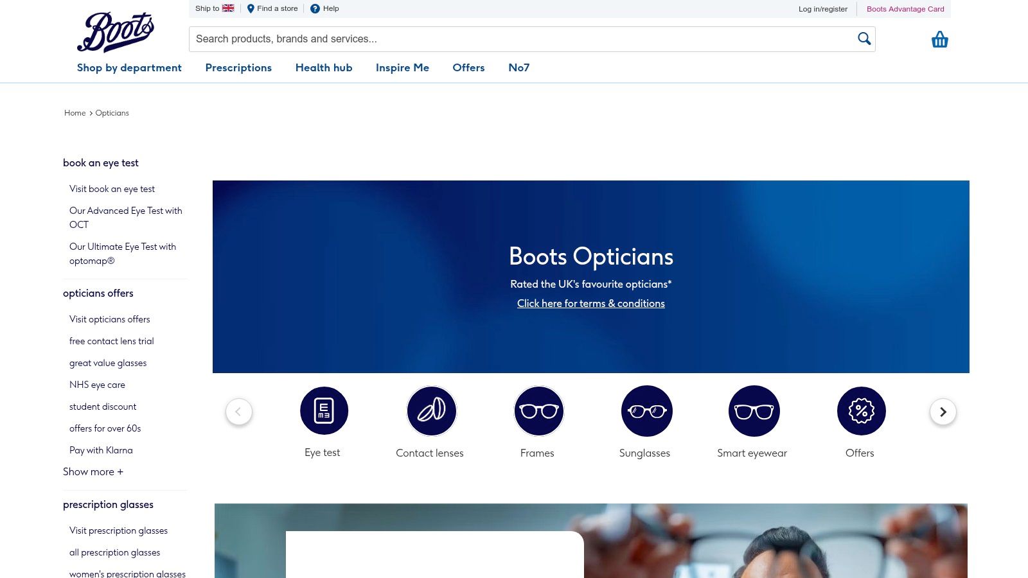
Task: Click the Offers percent badge icon
Action: pos(861,411)
